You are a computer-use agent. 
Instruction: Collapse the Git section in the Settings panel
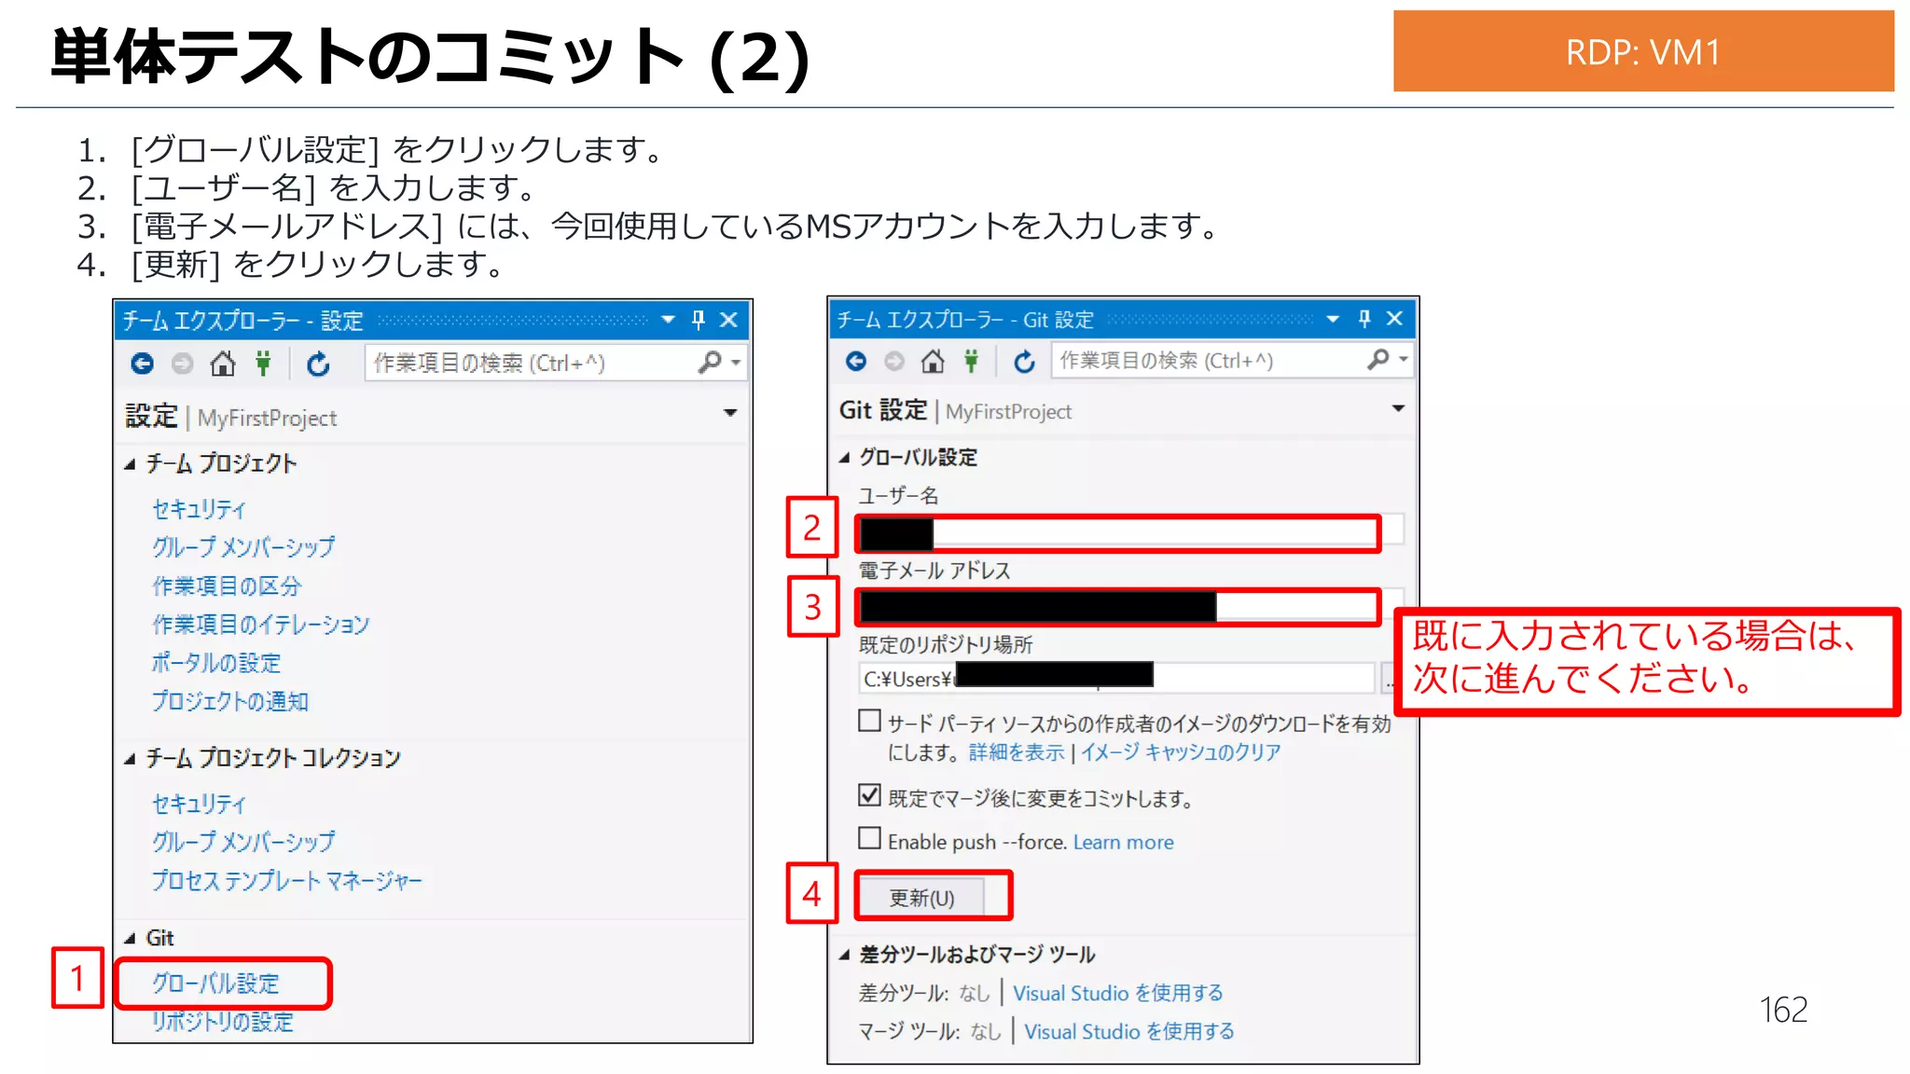coord(130,938)
